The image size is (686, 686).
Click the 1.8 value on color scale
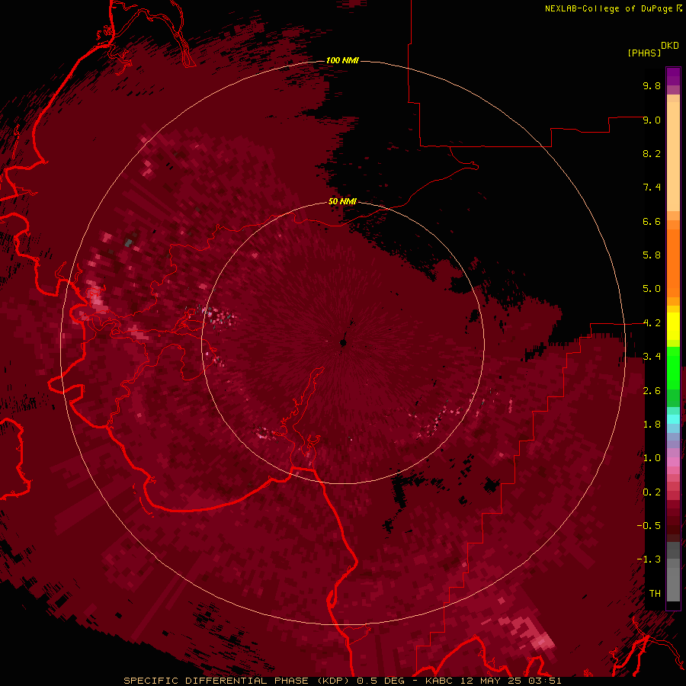[652, 425]
